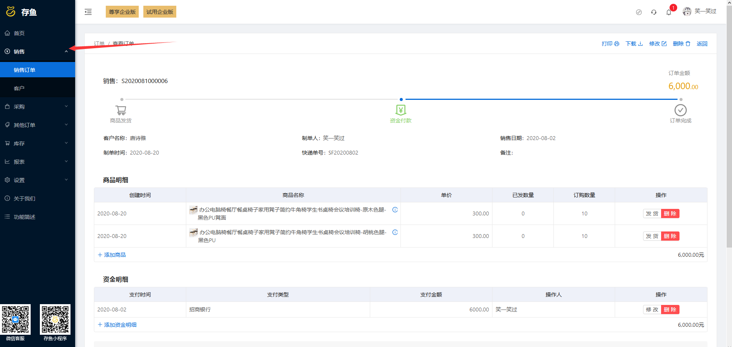Click the 尊享企业版 button

[122, 12]
